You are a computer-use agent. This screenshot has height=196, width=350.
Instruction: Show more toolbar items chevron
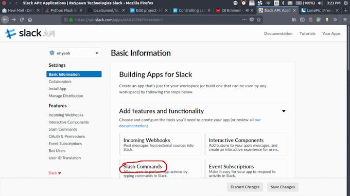[x=335, y=19]
